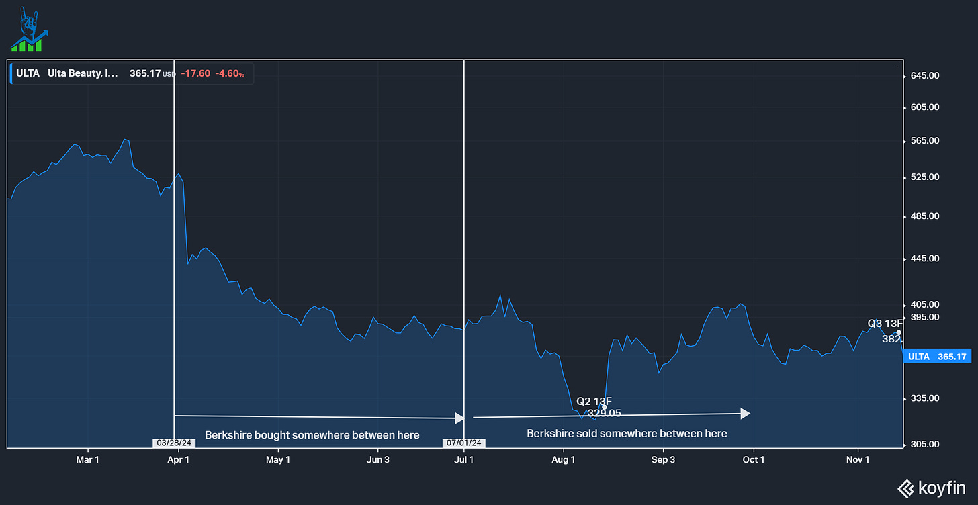Image resolution: width=978 pixels, height=505 pixels.
Task: Click the 'Berkshire bought somewhere between here' note
Action: pos(312,435)
